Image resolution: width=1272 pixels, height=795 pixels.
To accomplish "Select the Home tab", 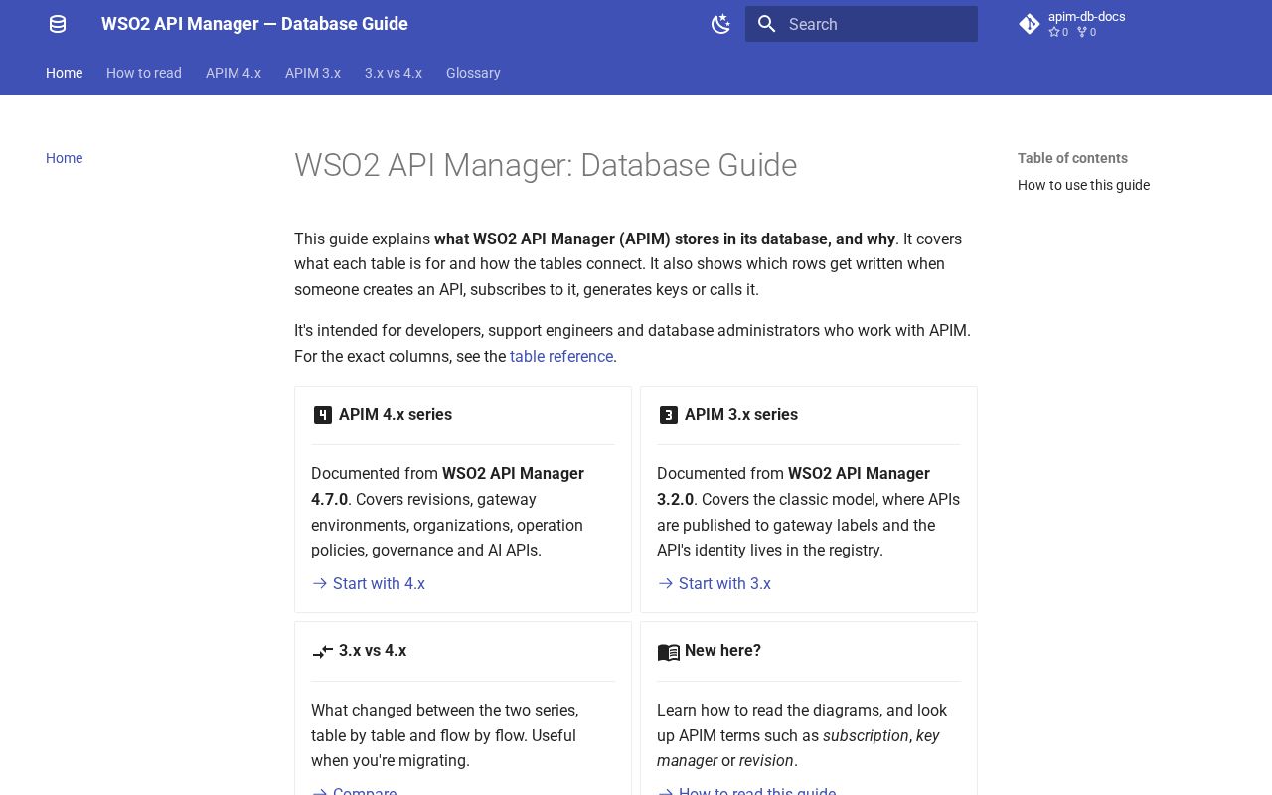I will [x=64, y=73].
